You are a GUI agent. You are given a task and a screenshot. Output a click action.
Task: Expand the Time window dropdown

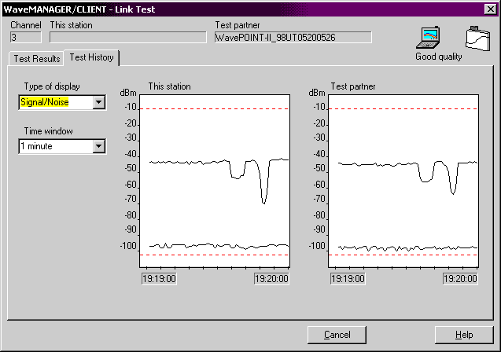(98, 146)
